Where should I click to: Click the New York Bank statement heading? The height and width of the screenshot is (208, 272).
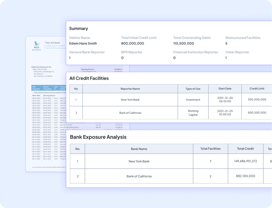click(x=52, y=43)
